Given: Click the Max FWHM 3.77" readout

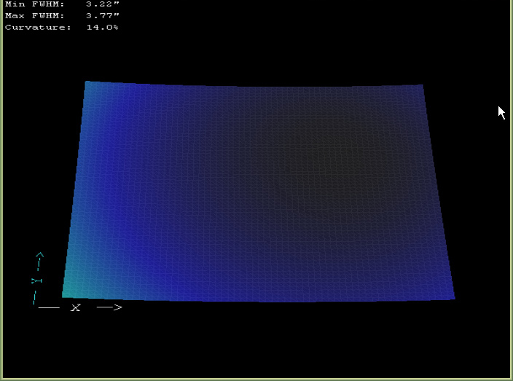Looking at the screenshot, I should 62,16.
